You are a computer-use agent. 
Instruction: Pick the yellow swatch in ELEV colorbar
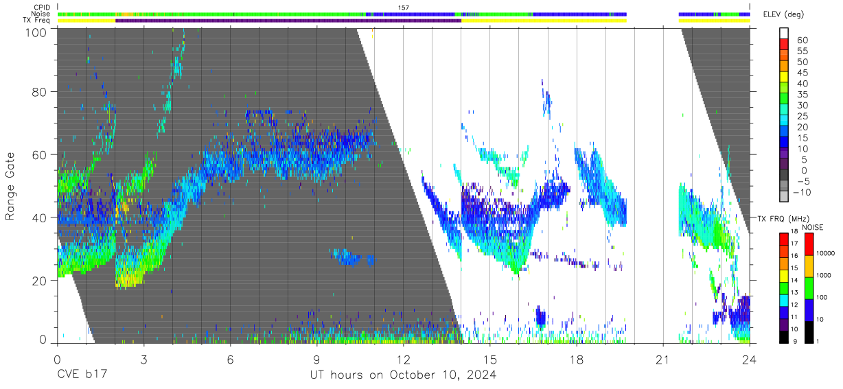pyautogui.click(x=784, y=78)
